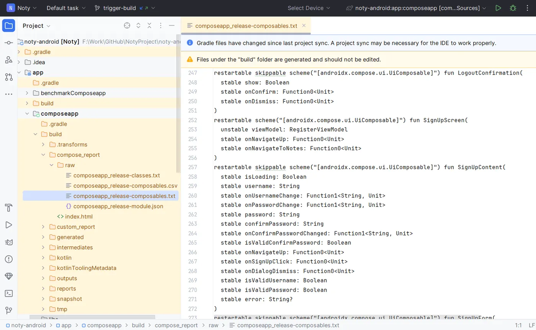Collapse the compose_report folder
Viewport: 536px width, 330px height.
click(43, 155)
